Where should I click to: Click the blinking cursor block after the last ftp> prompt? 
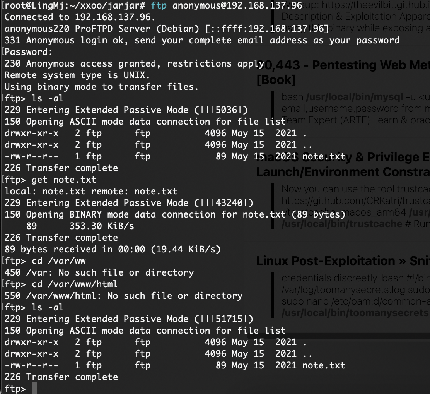tap(34, 389)
